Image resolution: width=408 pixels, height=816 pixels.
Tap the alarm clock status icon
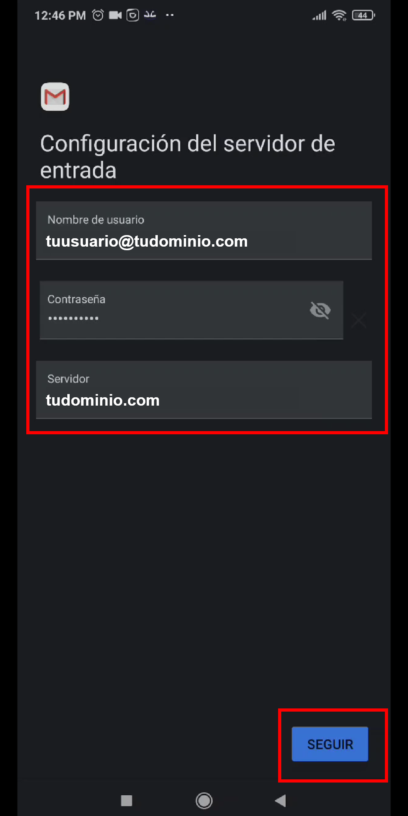pyautogui.click(x=98, y=15)
